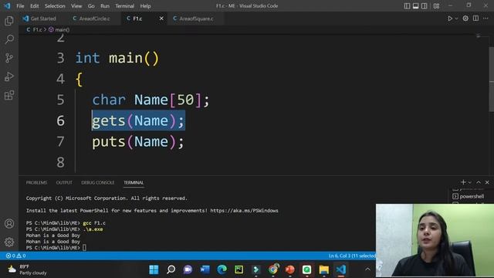Maximize the panel with up chevron
The width and height of the screenshot is (494, 278).
(479, 182)
